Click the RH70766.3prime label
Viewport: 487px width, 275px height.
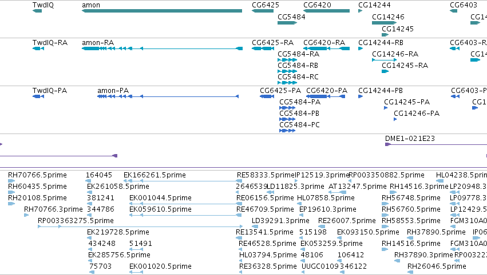tap(53, 209)
